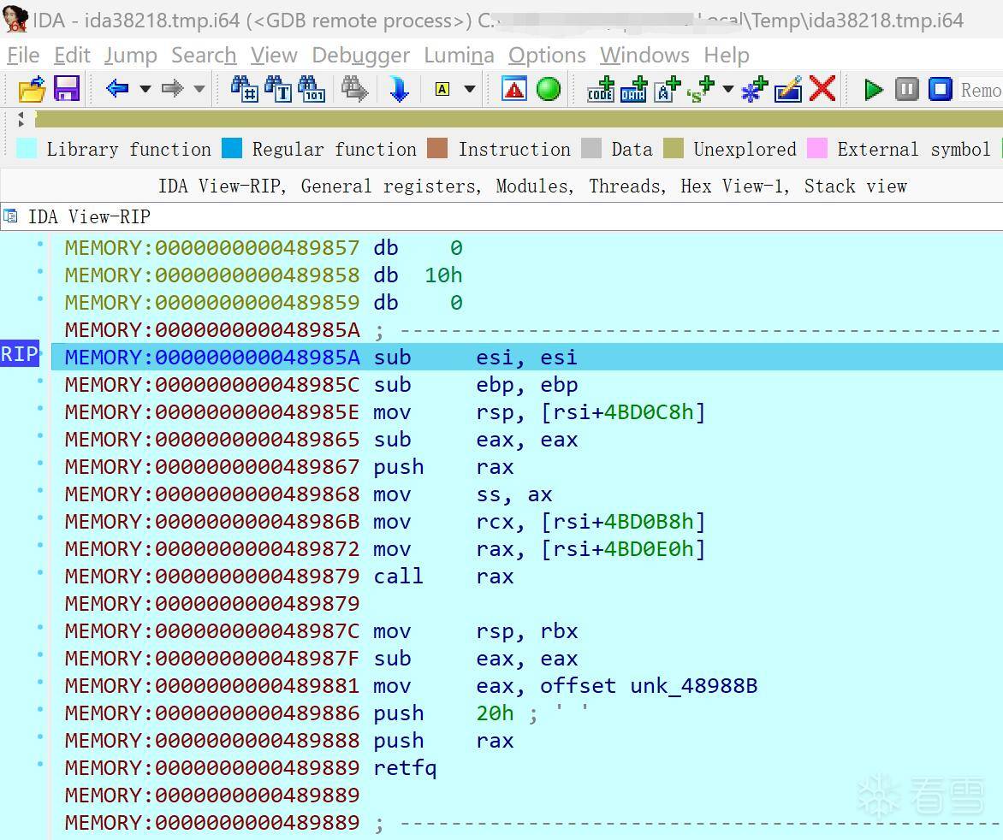Open dropdown next to yellow 'A' icon

[470, 89]
